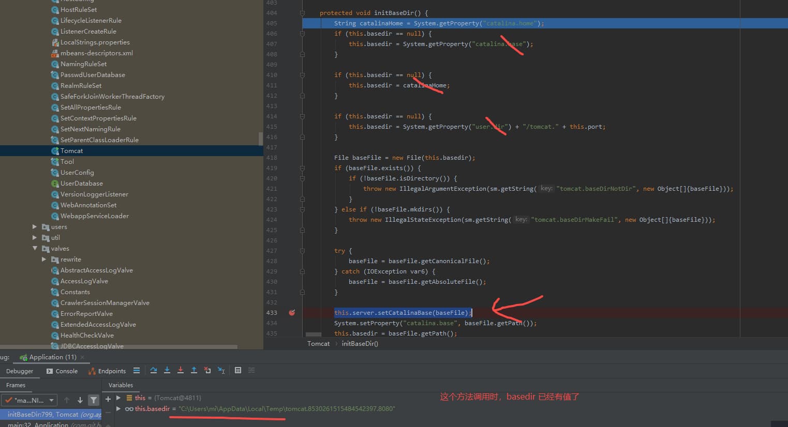
Task: Select the Tomcat class in the project tree
Action: pos(71,151)
